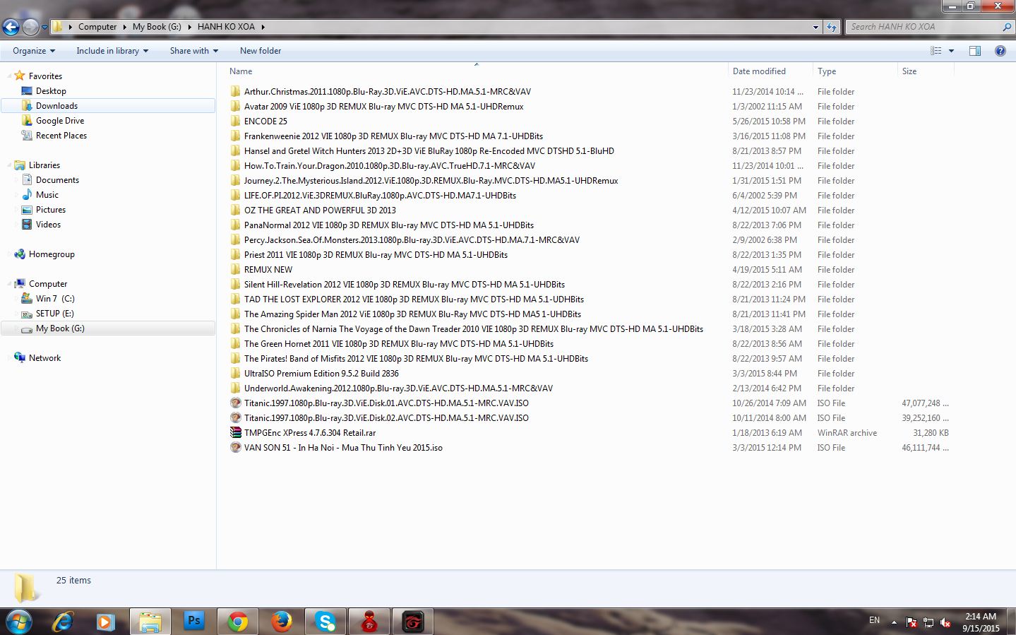Select the REMUX NEW folder icon
Image resolution: width=1016 pixels, height=635 pixels.
235,270
